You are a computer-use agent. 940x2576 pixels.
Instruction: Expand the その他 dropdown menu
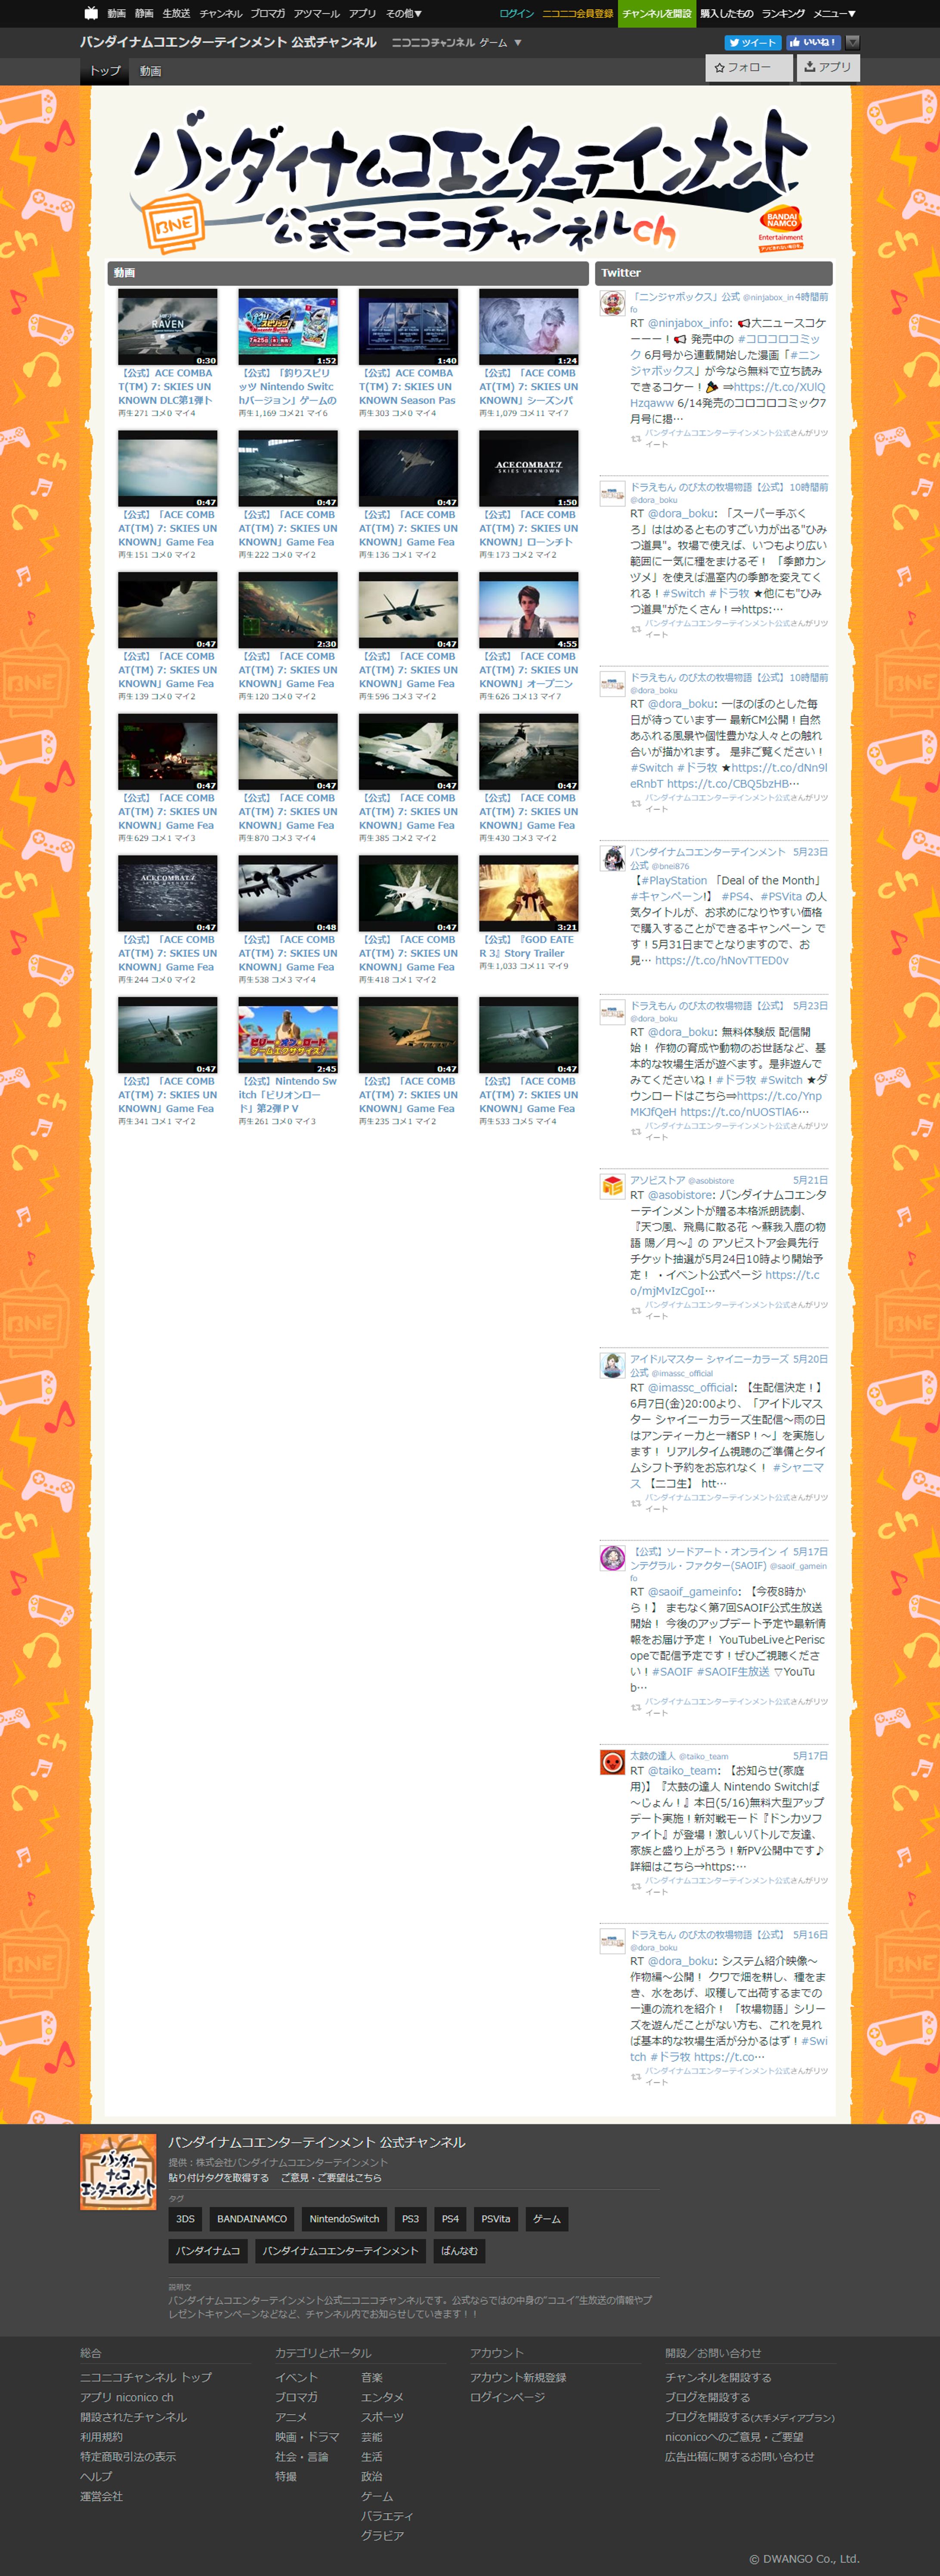click(x=404, y=13)
